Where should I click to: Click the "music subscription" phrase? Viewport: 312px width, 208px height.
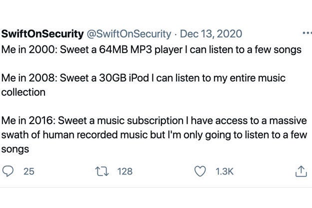[140, 121]
